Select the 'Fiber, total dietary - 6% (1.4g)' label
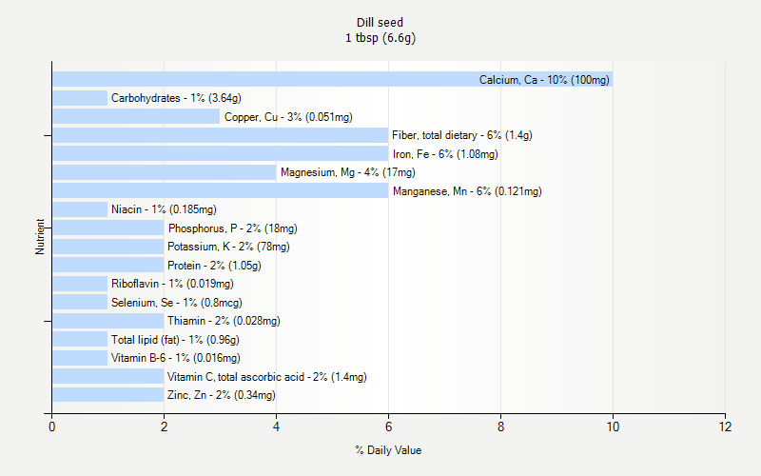Image resolution: width=761 pixels, height=476 pixels. point(462,135)
